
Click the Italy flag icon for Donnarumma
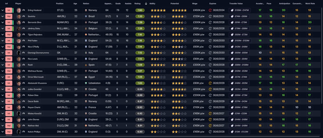point(86,53)
